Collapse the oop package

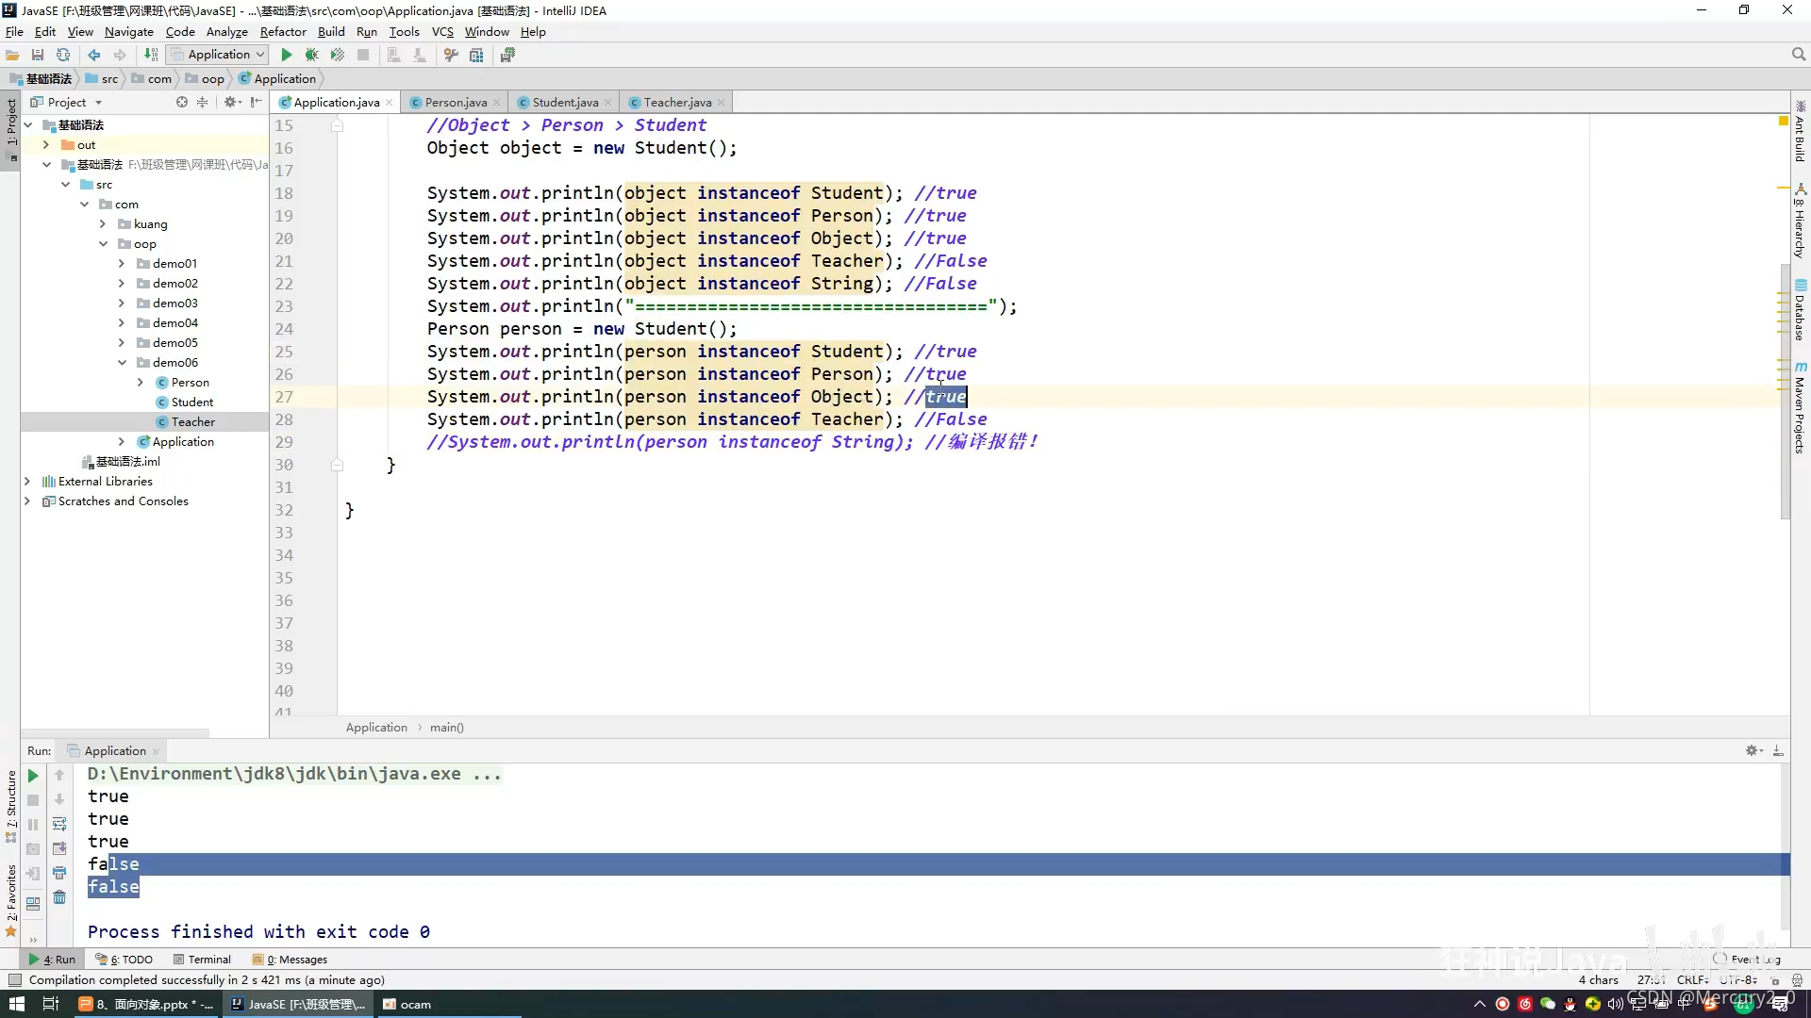click(x=103, y=244)
